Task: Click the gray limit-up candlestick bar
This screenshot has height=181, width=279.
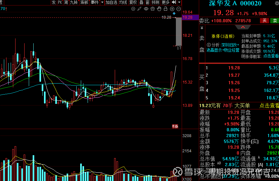Action: coord(179,31)
